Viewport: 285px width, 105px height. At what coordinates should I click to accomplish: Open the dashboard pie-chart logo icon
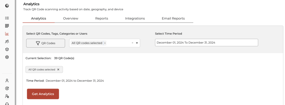[7, 6]
